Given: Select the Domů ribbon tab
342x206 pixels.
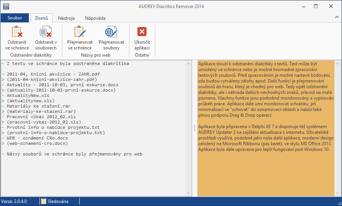Looking at the screenshot, I should [x=41, y=18].
